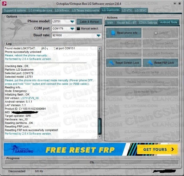Click the 'Target operator: SPR' log line
Screen dimensions: 184x176
(18, 116)
